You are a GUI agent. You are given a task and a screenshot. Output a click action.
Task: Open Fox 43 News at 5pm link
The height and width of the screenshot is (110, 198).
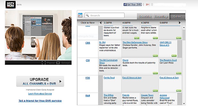pos(169,78)
